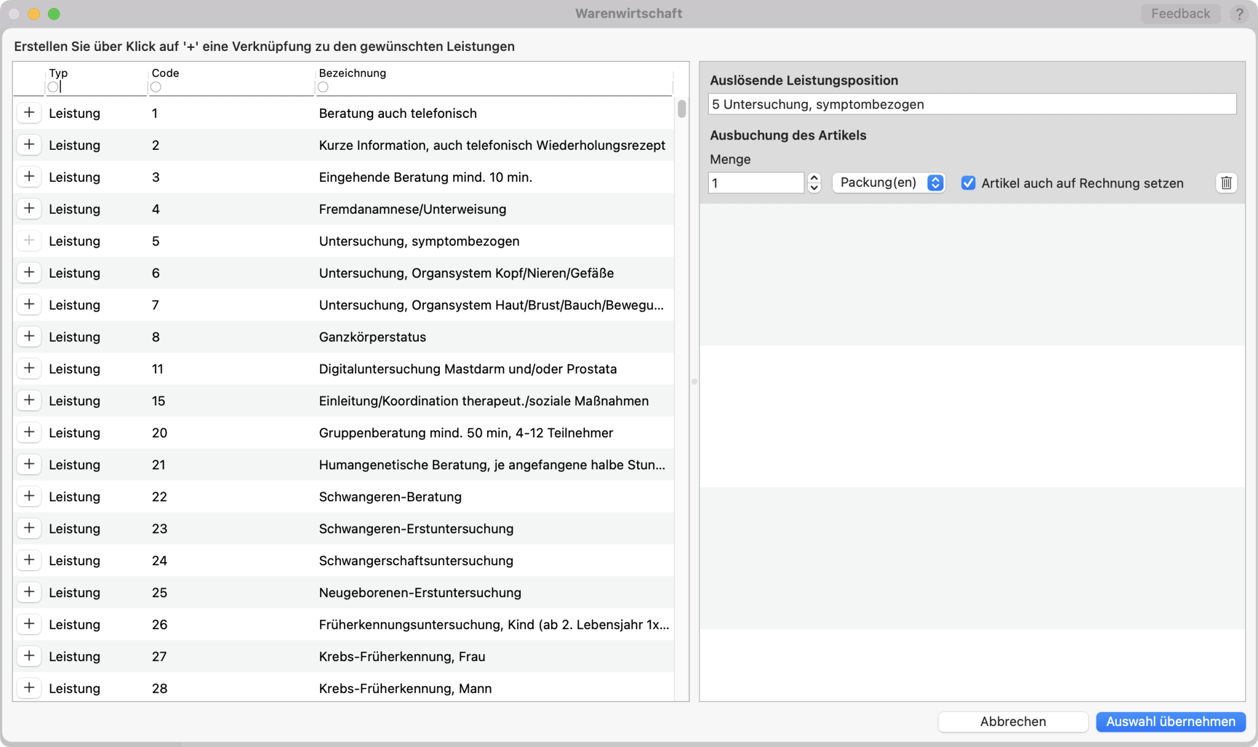
Task: Click the '+' icon next to Leistung 27
Action: tap(29, 656)
